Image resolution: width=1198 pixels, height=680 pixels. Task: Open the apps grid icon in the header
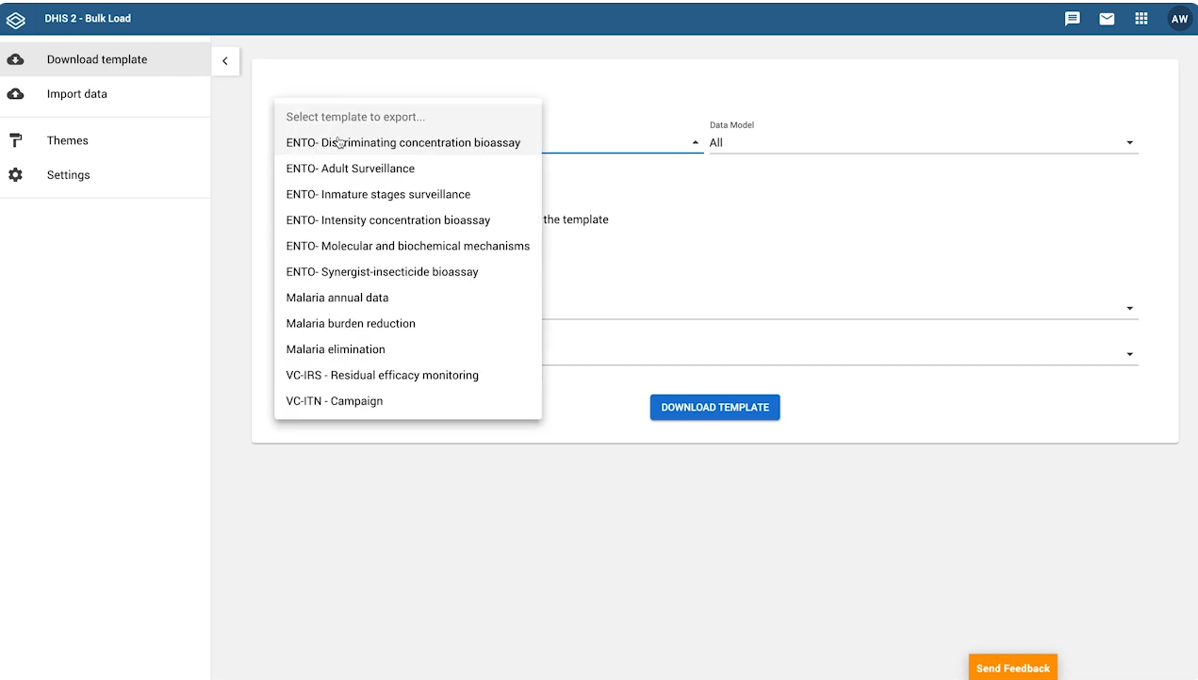point(1141,18)
